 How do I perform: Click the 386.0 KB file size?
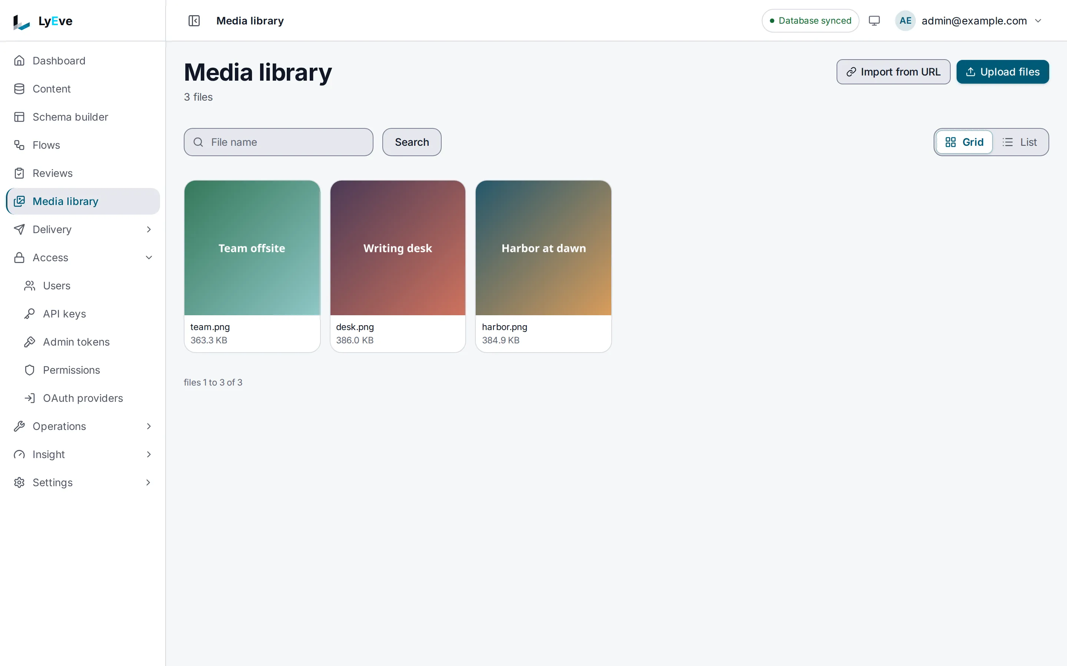pyautogui.click(x=355, y=340)
